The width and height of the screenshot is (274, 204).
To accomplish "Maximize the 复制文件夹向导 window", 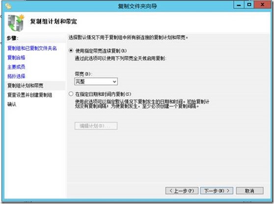I will click(x=249, y=5).
